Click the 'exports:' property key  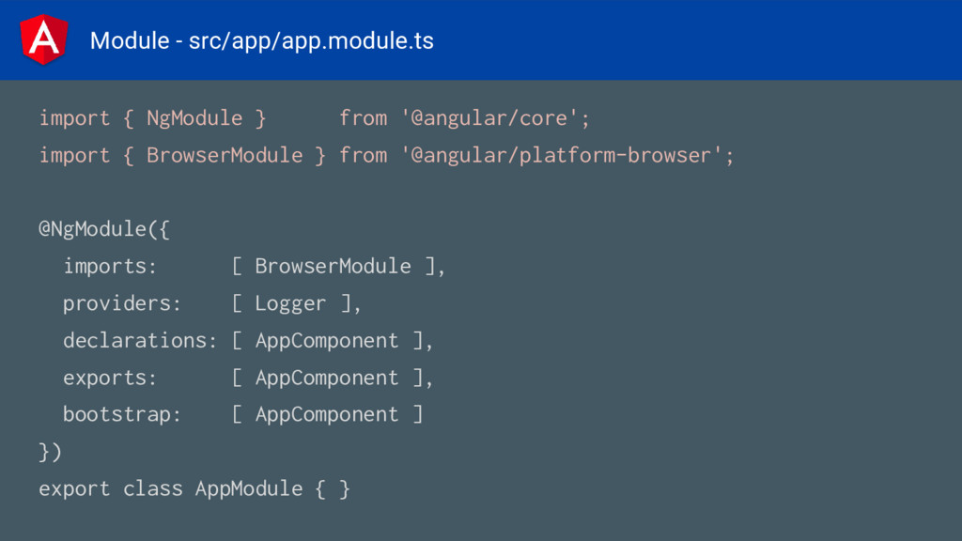(111, 378)
